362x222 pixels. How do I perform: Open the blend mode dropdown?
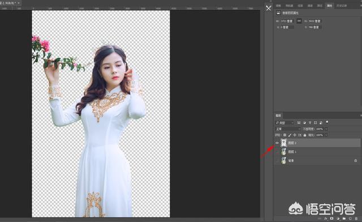(x=288, y=129)
